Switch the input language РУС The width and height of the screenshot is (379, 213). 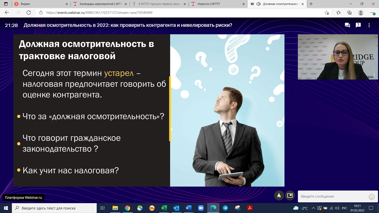tap(344, 208)
